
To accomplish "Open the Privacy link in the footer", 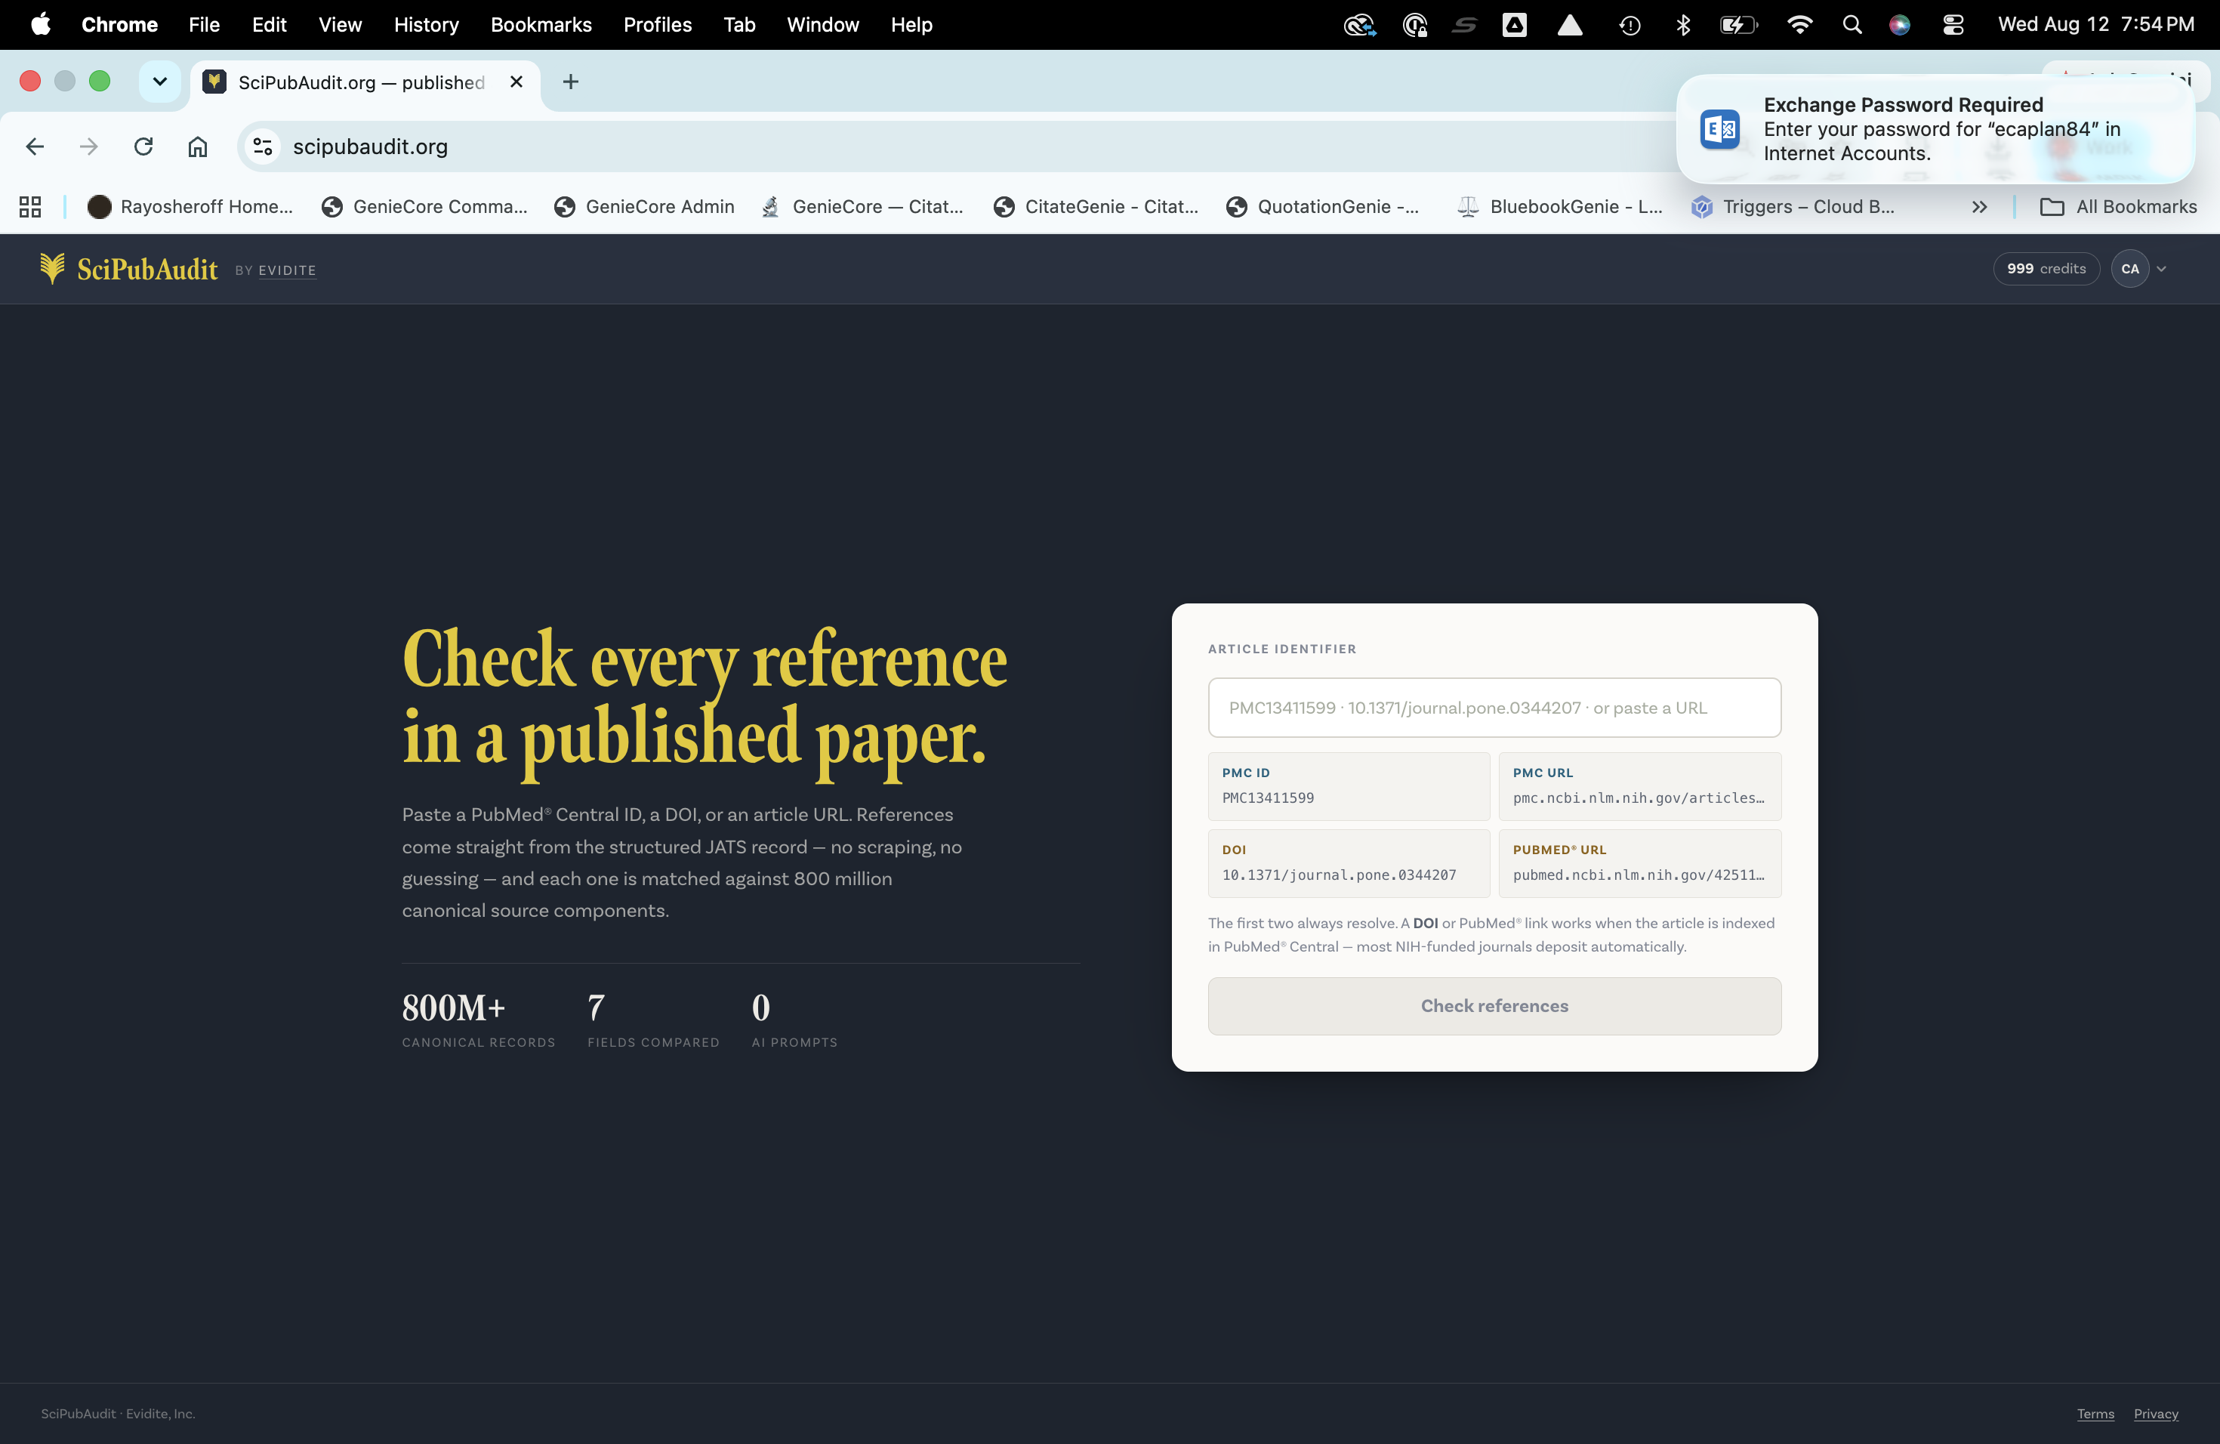I will [2156, 1413].
